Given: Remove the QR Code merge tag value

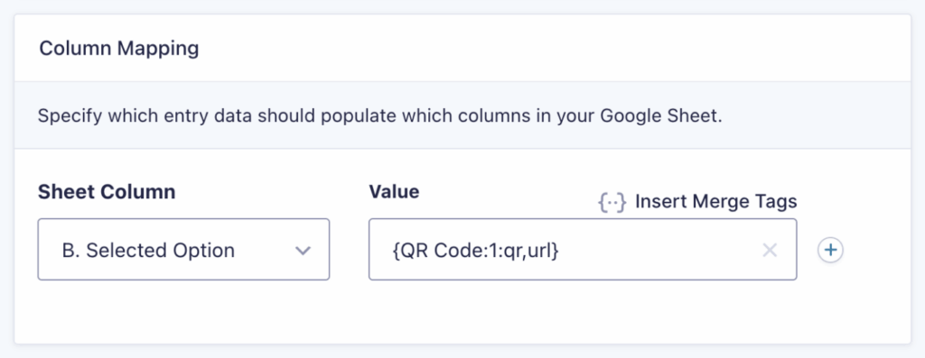Looking at the screenshot, I should click(x=770, y=251).
